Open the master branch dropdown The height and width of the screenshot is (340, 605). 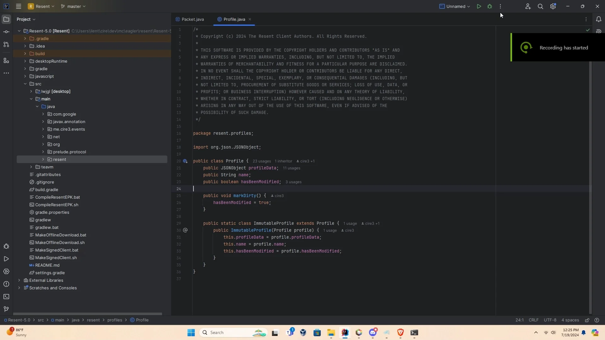click(73, 6)
